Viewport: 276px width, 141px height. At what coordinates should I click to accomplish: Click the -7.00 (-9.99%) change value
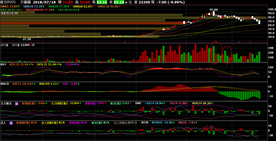point(170,2)
